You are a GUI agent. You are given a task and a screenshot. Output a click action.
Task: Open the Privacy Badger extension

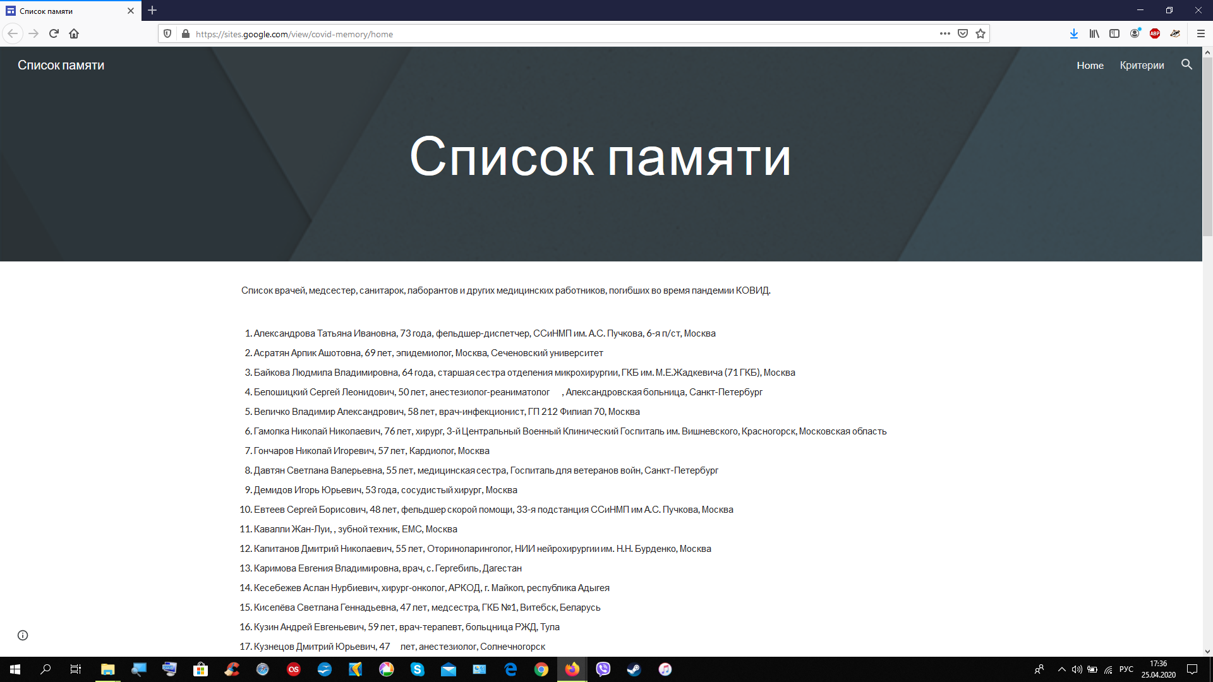(x=1175, y=33)
